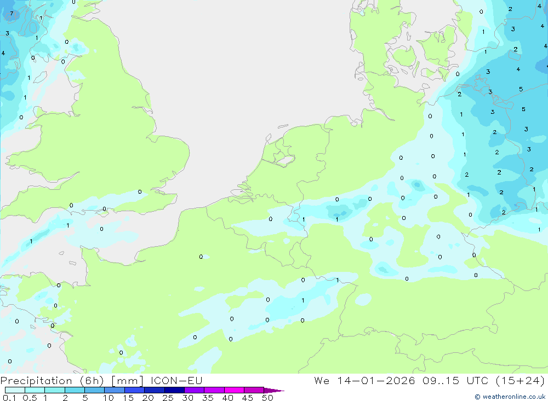
Task: Click the 'ICON-EU' model name text
Action: click(176, 380)
